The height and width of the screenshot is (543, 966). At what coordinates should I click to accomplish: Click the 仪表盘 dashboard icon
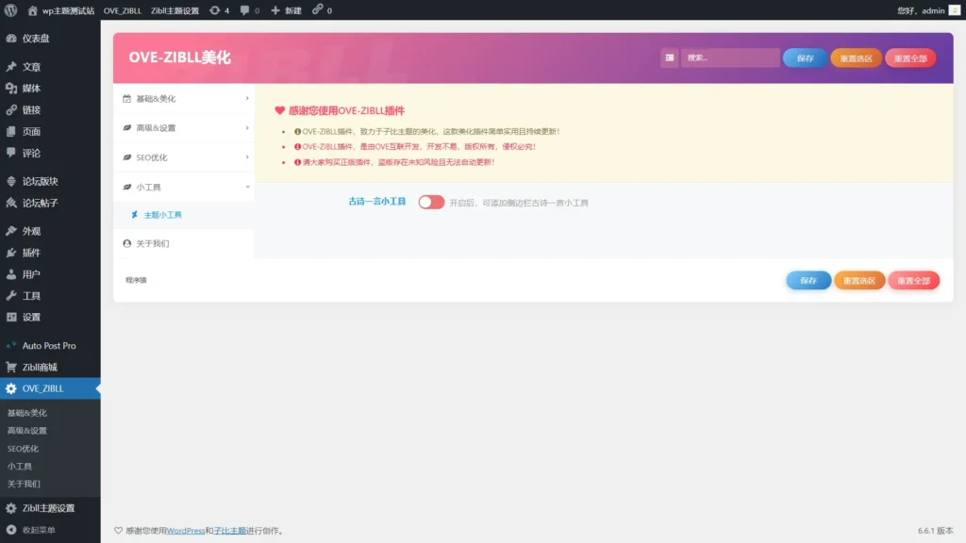[11, 38]
